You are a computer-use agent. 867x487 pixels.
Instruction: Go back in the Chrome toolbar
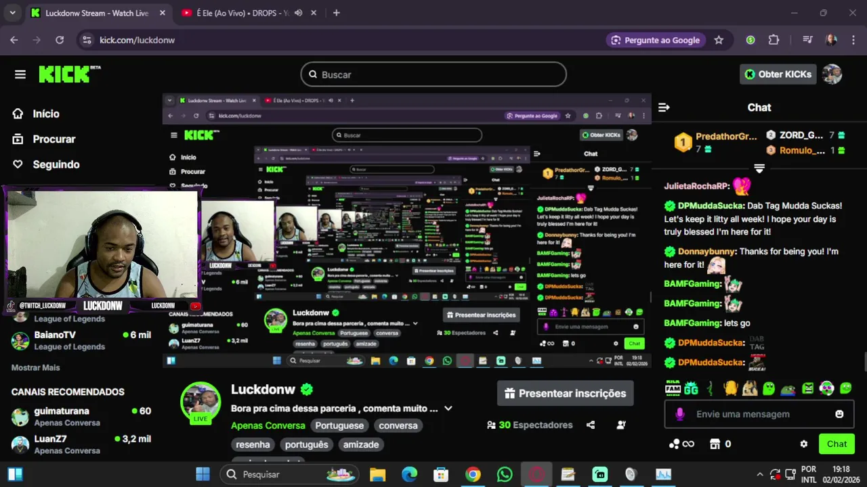(14, 40)
